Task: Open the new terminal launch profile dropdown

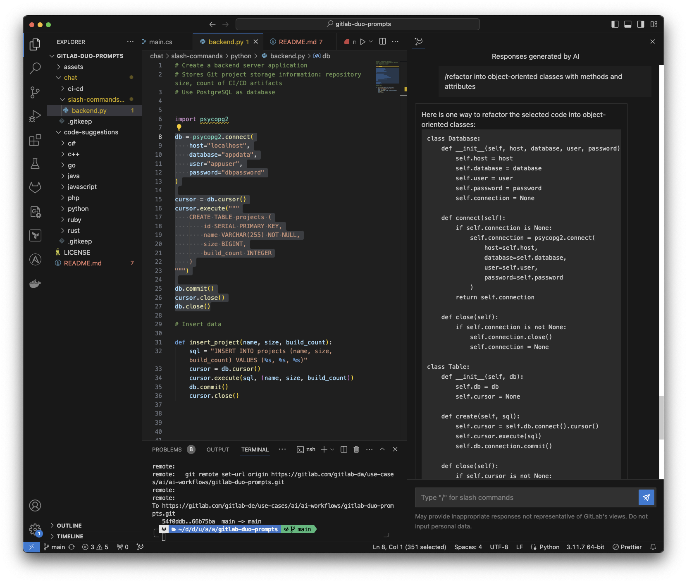Action: 332,449
